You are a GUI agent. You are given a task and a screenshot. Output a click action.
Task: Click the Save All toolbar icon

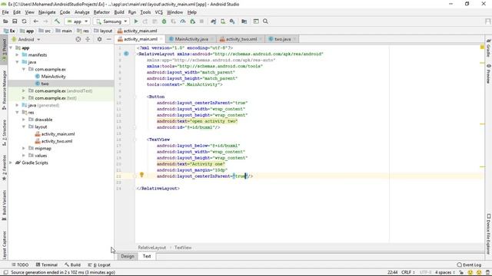[x=15, y=21]
